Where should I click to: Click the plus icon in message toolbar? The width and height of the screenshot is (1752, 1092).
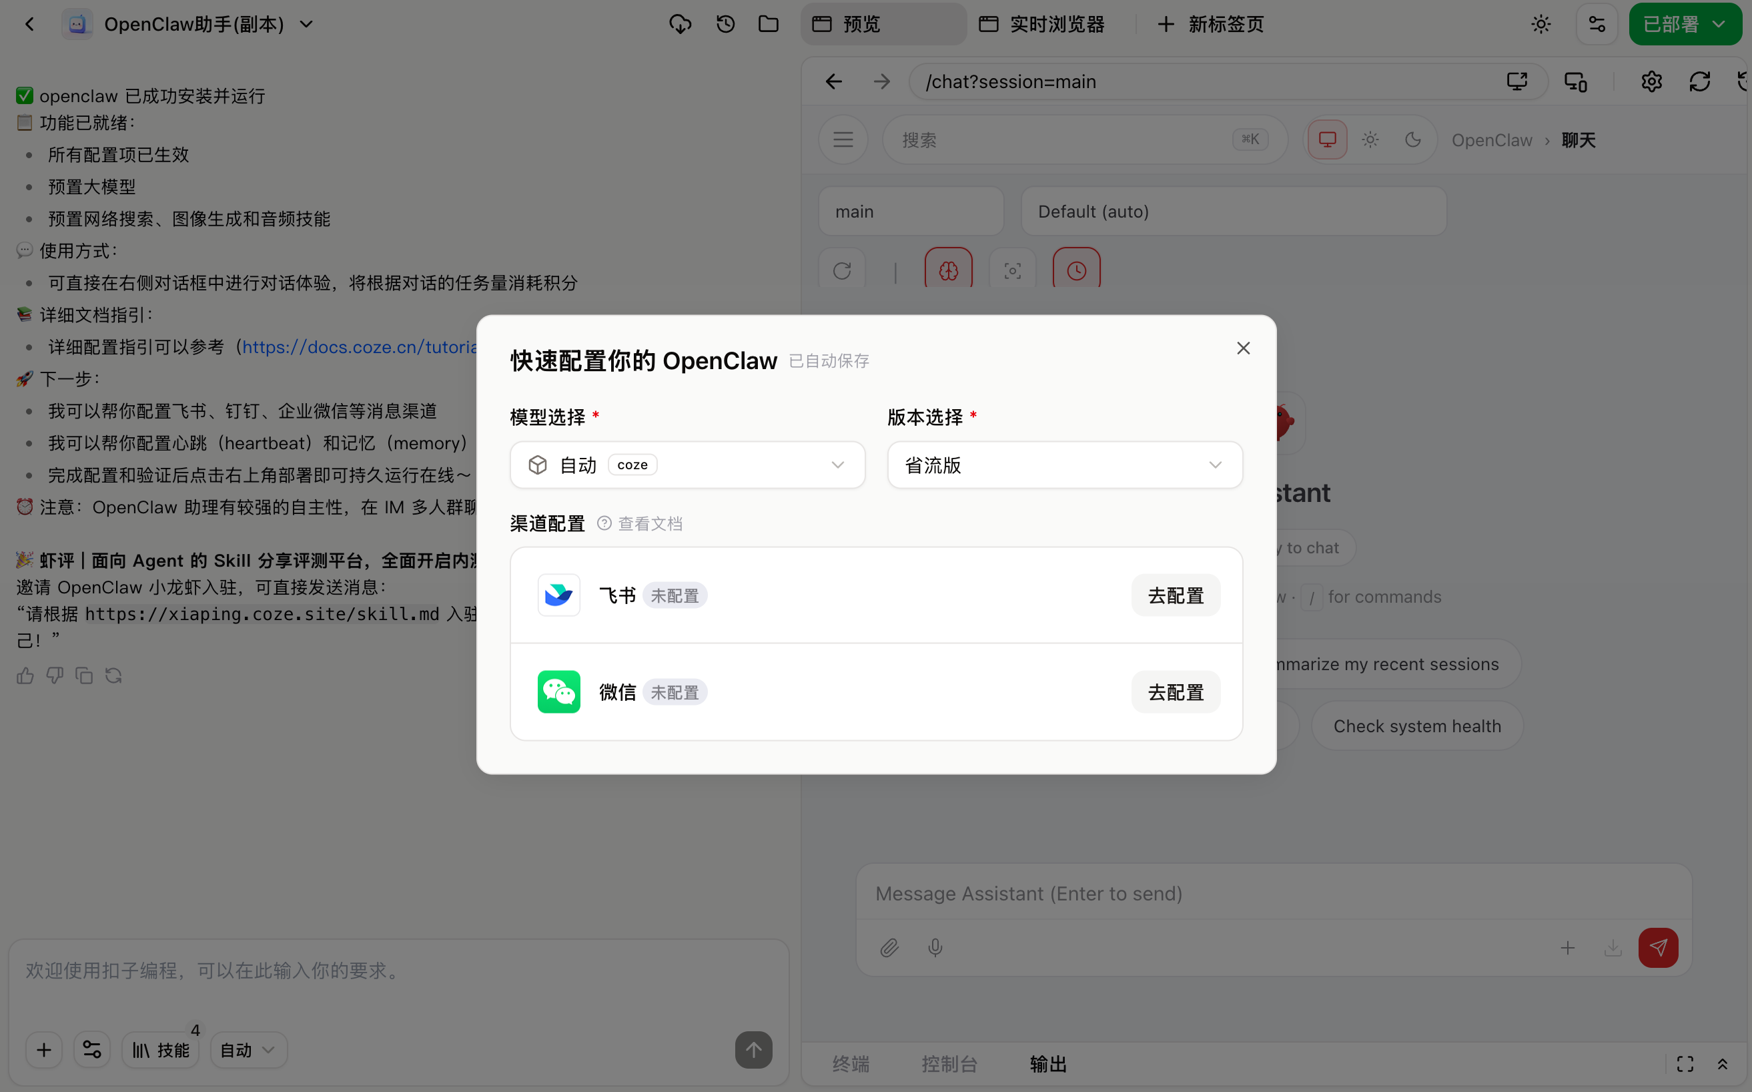[1567, 948]
